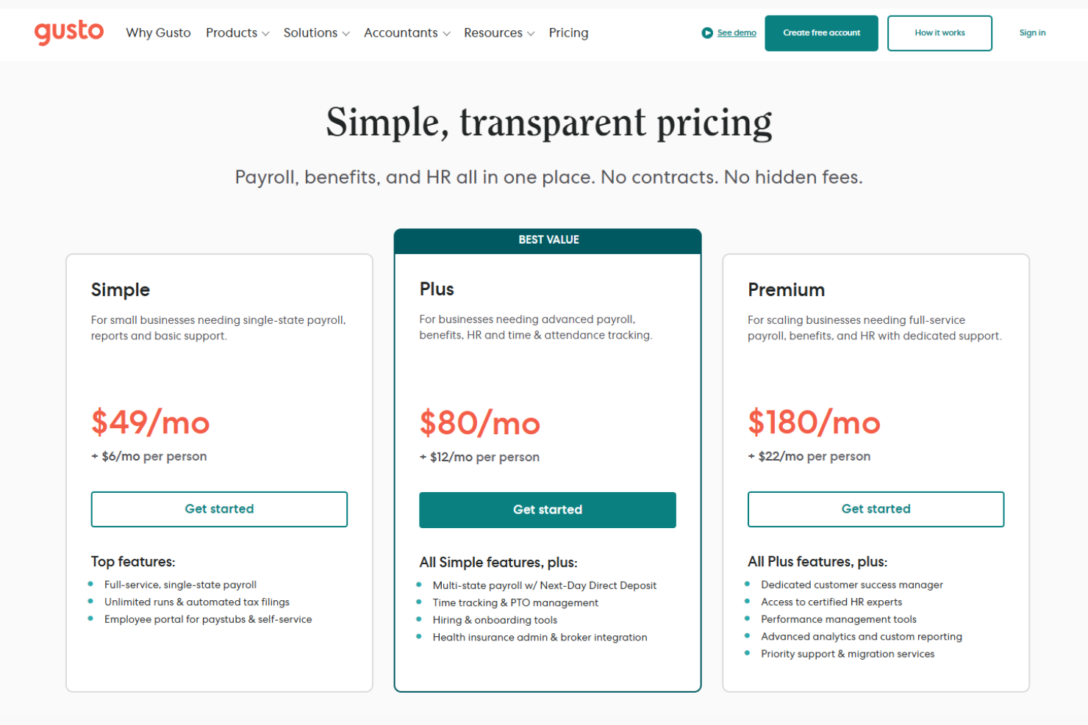Get started with the Plus plan
Viewport: 1088px width, 725px height.
point(547,509)
